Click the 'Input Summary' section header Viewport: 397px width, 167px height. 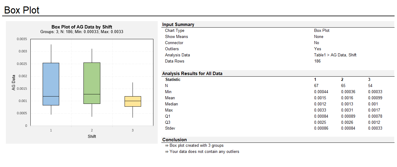click(x=178, y=25)
